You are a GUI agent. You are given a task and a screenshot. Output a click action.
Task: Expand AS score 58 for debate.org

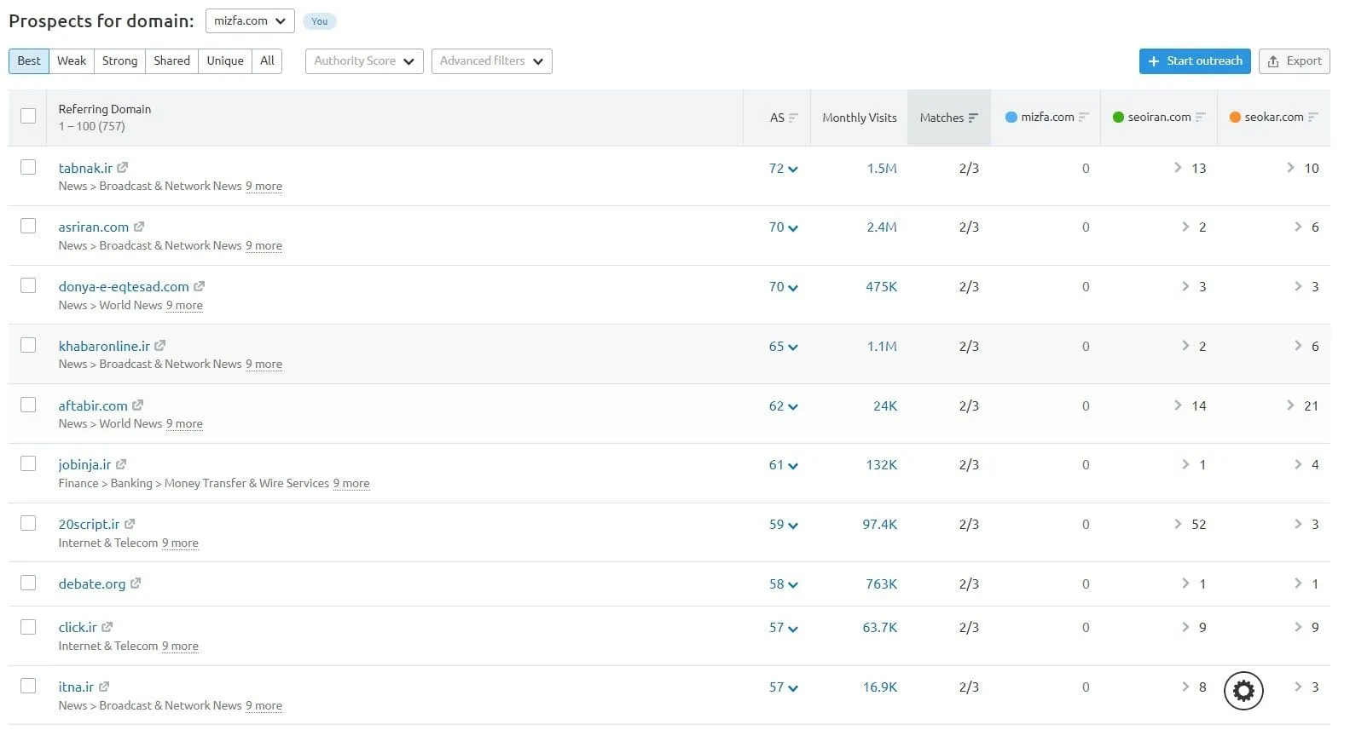pyautogui.click(x=783, y=584)
